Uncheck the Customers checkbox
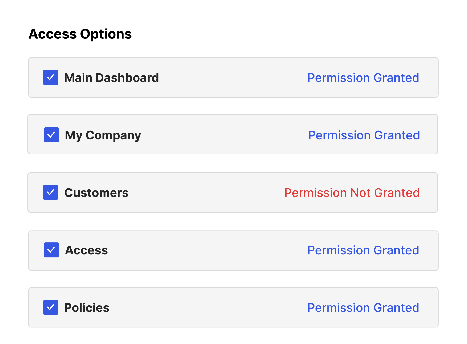This screenshot has width=467, height=344. (51, 193)
